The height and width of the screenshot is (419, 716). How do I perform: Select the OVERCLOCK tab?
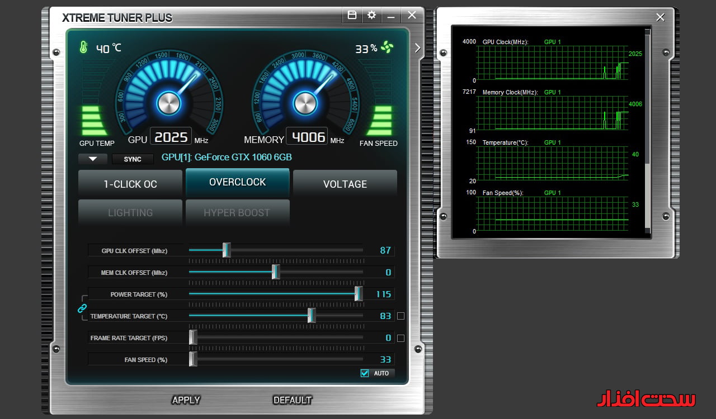[x=237, y=182]
